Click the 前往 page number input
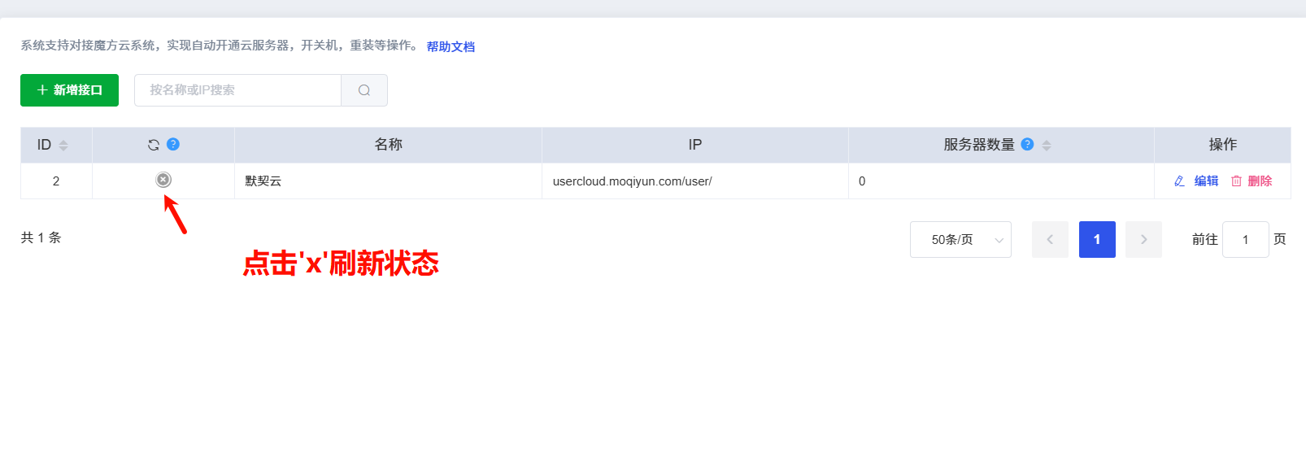 click(1245, 240)
